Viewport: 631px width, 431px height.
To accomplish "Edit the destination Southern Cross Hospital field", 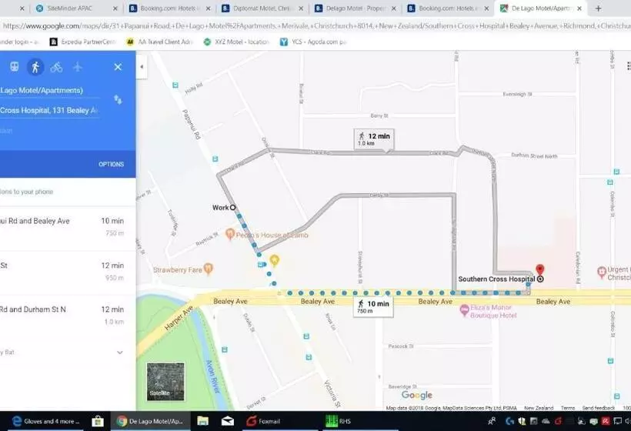I will click(x=49, y=110).
